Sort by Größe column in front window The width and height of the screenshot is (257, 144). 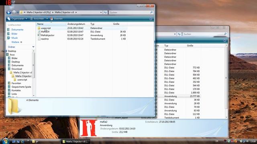(119, 24)
